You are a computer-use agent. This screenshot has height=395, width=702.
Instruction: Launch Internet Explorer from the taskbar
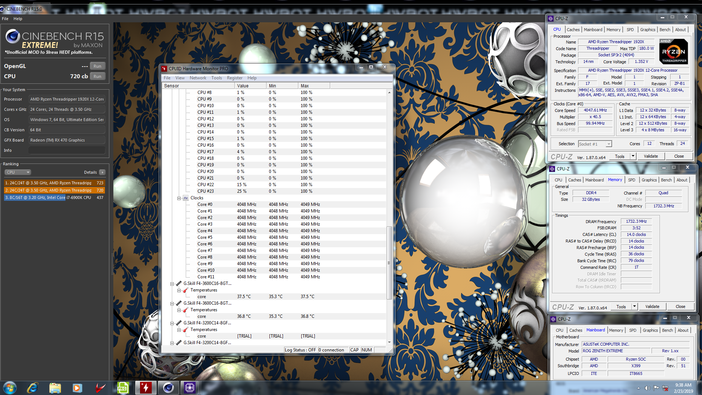(33, 388)
